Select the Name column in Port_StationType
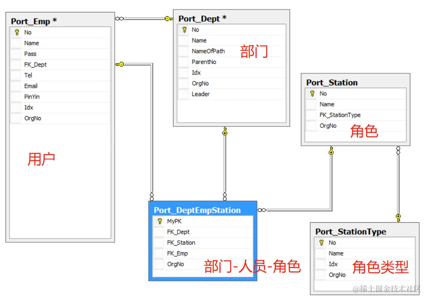The height and width of the screenshot is (296, 424). tap(365, 254)
